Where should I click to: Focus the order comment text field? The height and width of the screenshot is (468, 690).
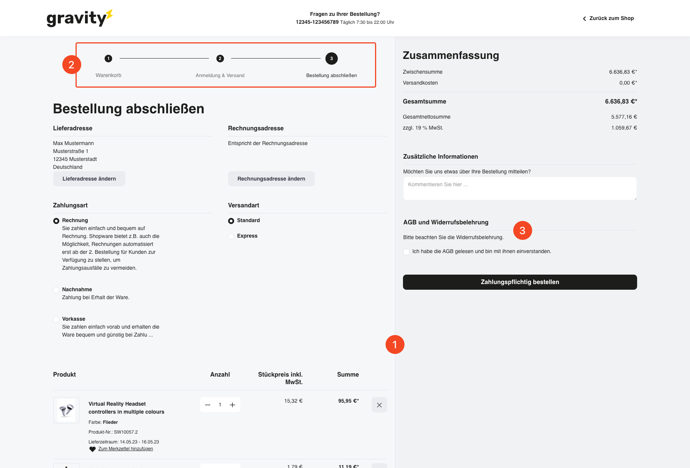[520, 188]
